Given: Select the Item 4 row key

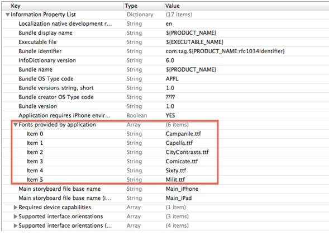Looking at the screenshot, I should [x=35, y=171].
